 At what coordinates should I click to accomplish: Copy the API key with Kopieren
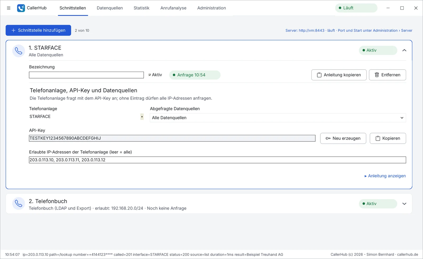tap(388, 138)
